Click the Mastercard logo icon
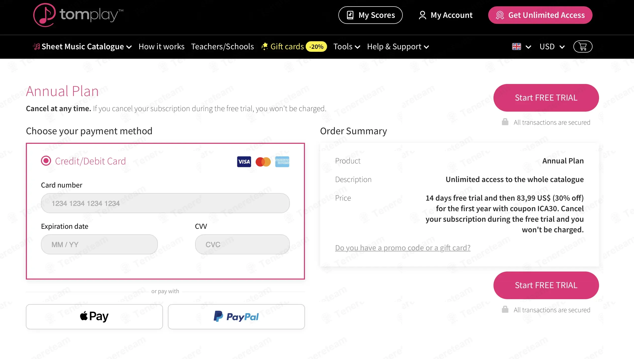The height and width of the screenshot is (359, 634). [263, 162]
